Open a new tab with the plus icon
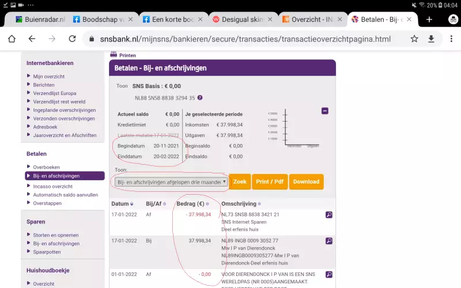 (429, 20)
